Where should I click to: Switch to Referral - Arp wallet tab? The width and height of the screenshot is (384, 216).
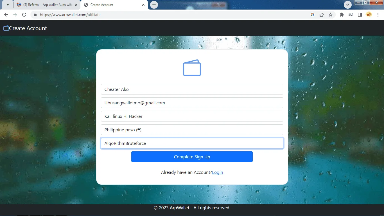point(47,5)
